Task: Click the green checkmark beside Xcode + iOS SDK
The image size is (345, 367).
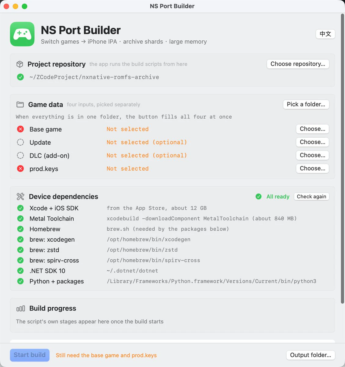Action: pos(20,208)
